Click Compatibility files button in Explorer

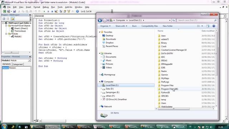(150, 26)
